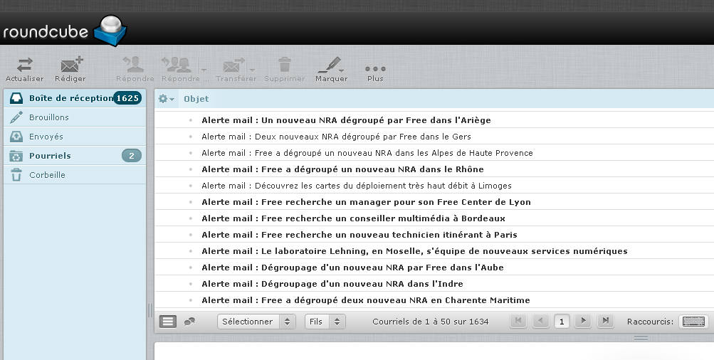Expand the Transférer dropdown arrow
Image resolution: width=714 pixels, height=360 pixels.
pyautogui.click(x=252, y=70)
